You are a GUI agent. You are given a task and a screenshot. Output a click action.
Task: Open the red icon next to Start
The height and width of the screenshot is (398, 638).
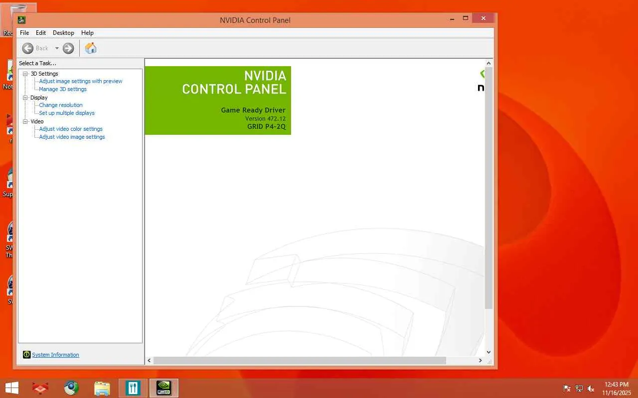pos(40,388)
